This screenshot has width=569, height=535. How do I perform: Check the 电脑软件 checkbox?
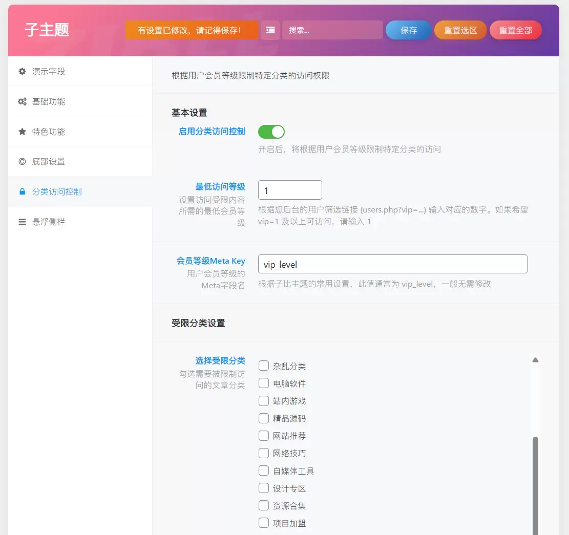264,383
